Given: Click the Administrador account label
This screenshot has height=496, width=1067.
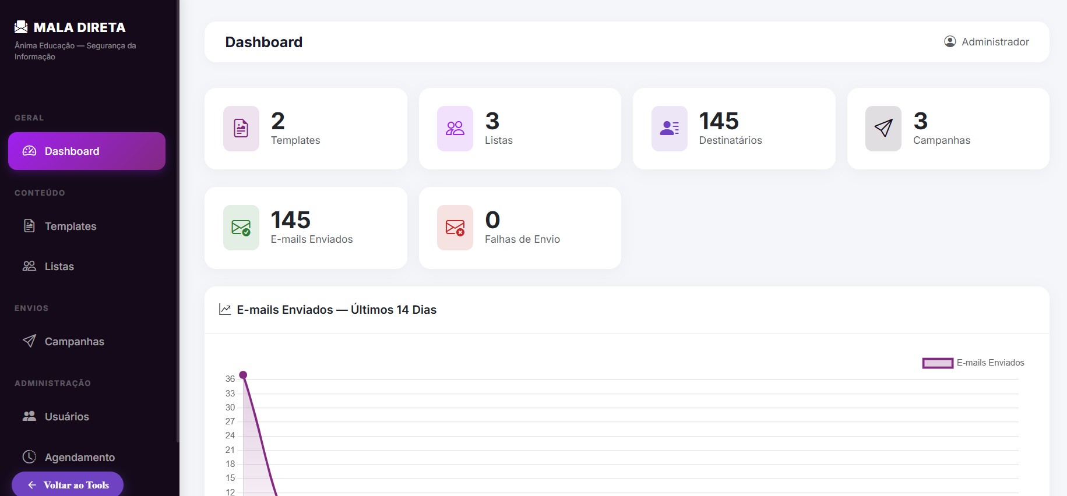Looking at the screenshot, I should pos(995,42).
